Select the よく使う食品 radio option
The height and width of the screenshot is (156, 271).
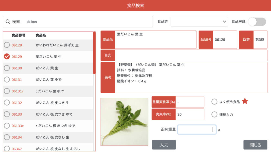pyautogui.click(x=214, y=102)
